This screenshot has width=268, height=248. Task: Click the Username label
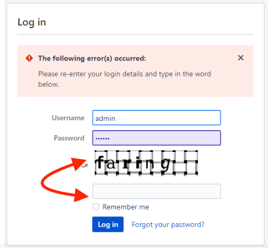point(68,118)
